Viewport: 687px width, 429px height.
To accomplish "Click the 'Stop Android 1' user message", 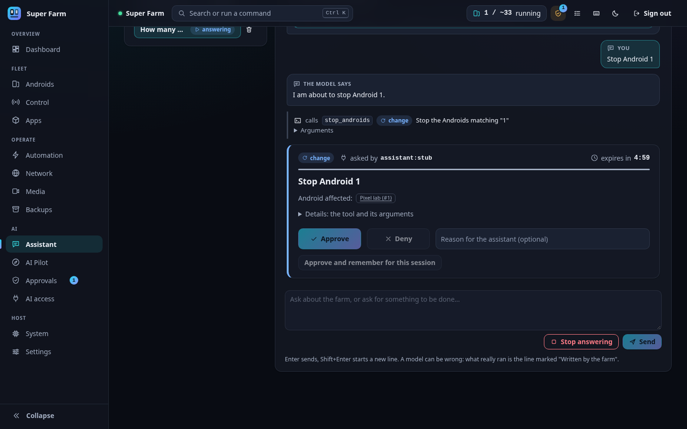I will 630,54.
